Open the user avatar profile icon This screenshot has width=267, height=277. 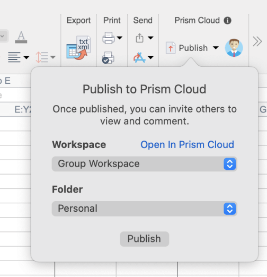click(234, 48)
